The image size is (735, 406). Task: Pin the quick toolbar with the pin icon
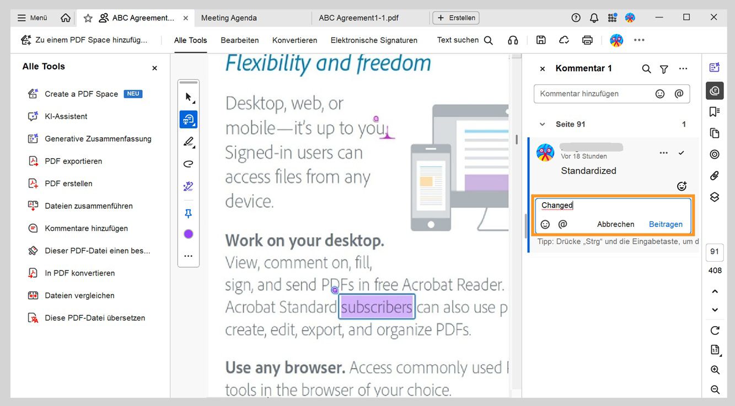tap(189, 213)
